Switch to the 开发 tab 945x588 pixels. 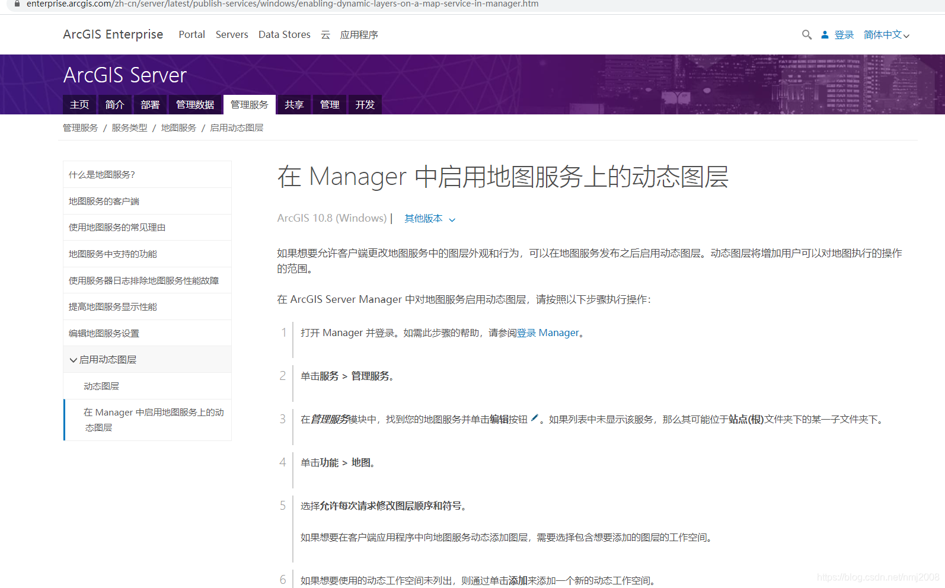[365, 105]
